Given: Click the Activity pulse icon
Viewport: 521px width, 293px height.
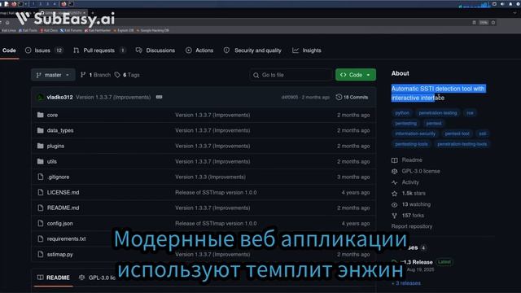Looking at the screenshot, I should [394, 182].
